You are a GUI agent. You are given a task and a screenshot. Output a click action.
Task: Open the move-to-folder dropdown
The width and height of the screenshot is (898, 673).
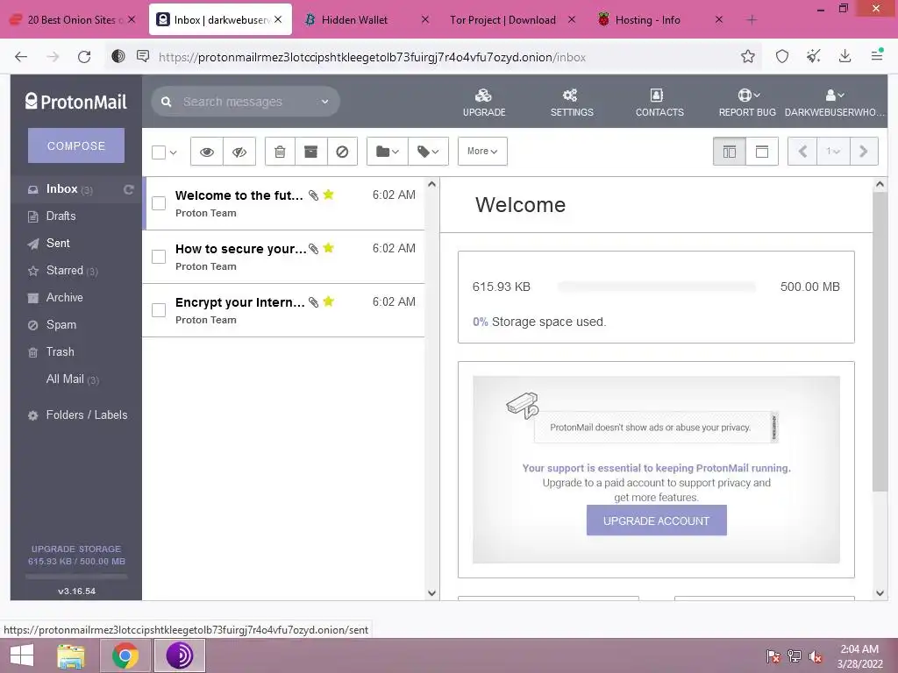387,152
